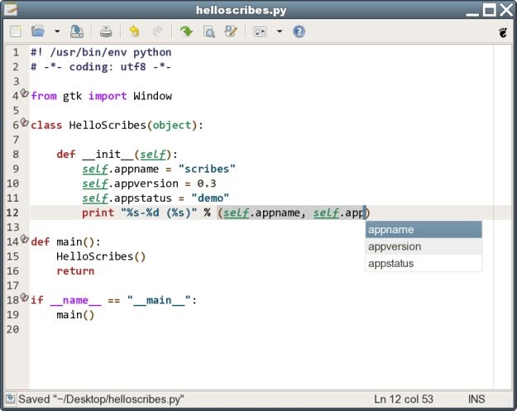The width and height of the screenshot is (517, 411).
Task: Click 'def main():' on line 14
Action: coord(65,242)
